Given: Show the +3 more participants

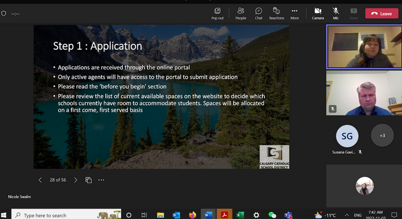Looking at the screenshot, I should pos(382,135).
